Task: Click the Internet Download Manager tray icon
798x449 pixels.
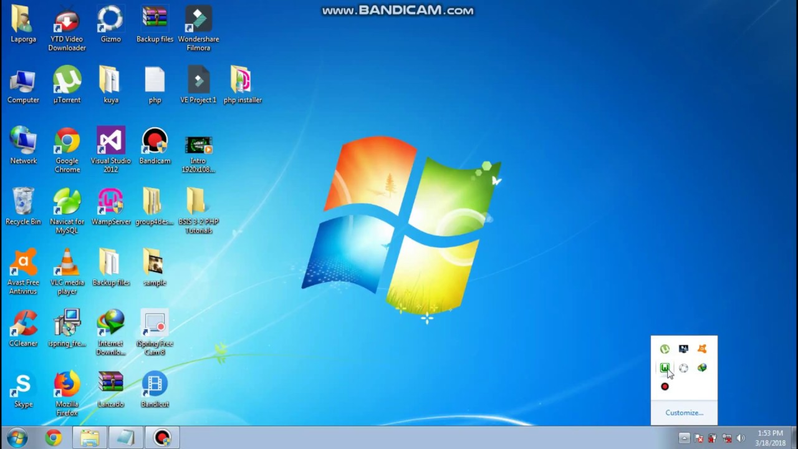Action: [702, 368]
